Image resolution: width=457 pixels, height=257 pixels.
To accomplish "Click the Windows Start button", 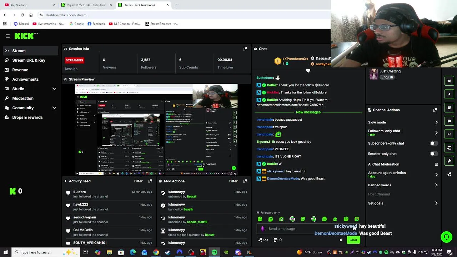I will pyautogui.click(x=6, y=252).
